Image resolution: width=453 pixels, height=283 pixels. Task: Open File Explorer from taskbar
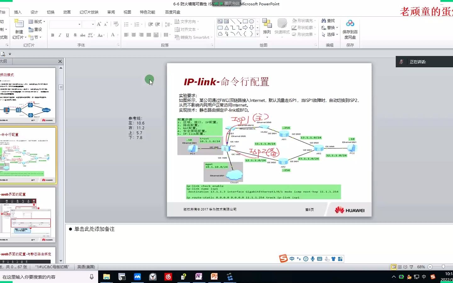tap(107, 277)
